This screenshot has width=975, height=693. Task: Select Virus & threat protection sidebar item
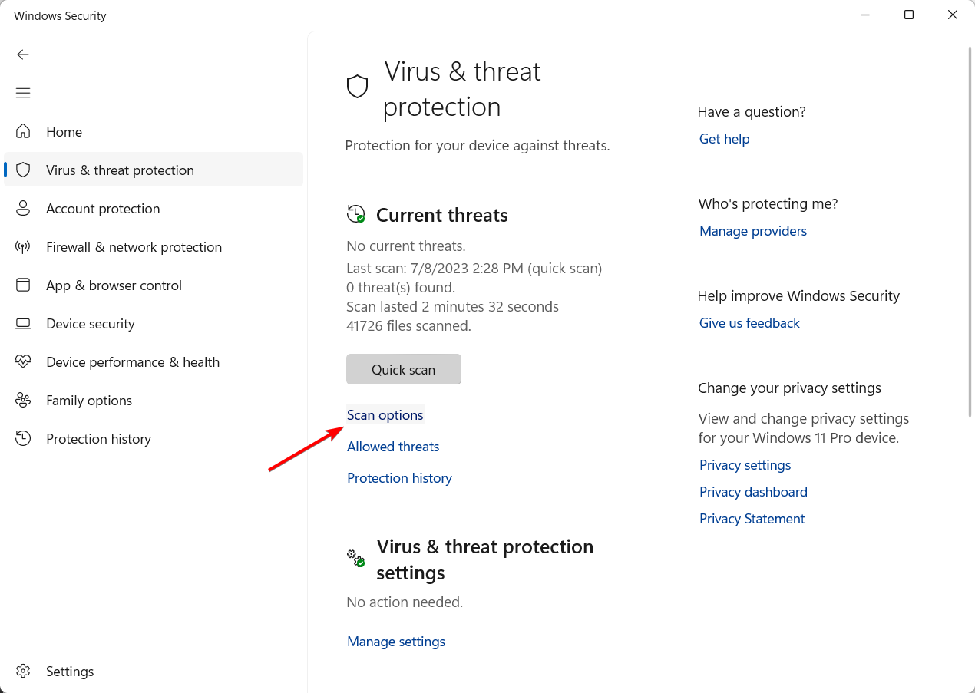[154, 170]
